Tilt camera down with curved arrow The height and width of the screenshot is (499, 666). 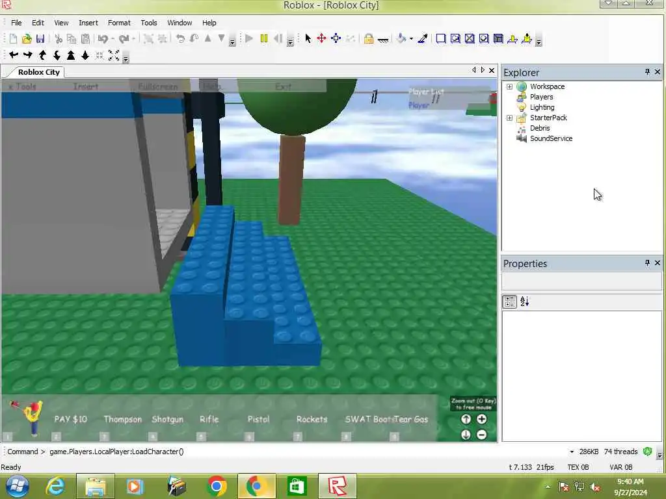tap(57, 55)
